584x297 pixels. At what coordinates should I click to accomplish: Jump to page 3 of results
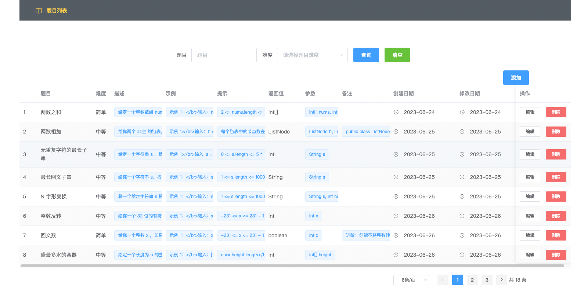[487, 280]
